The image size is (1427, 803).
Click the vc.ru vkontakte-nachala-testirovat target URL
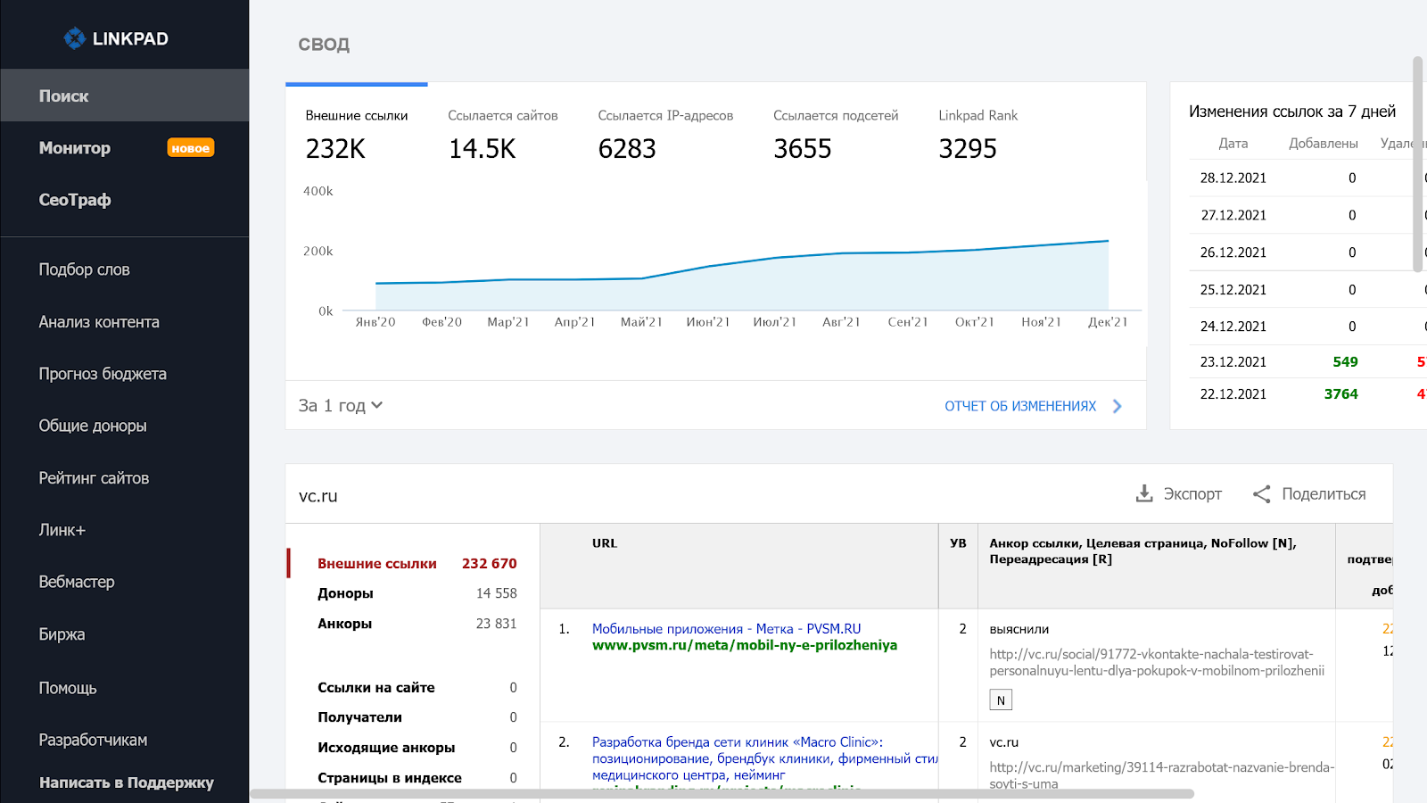1157,662
